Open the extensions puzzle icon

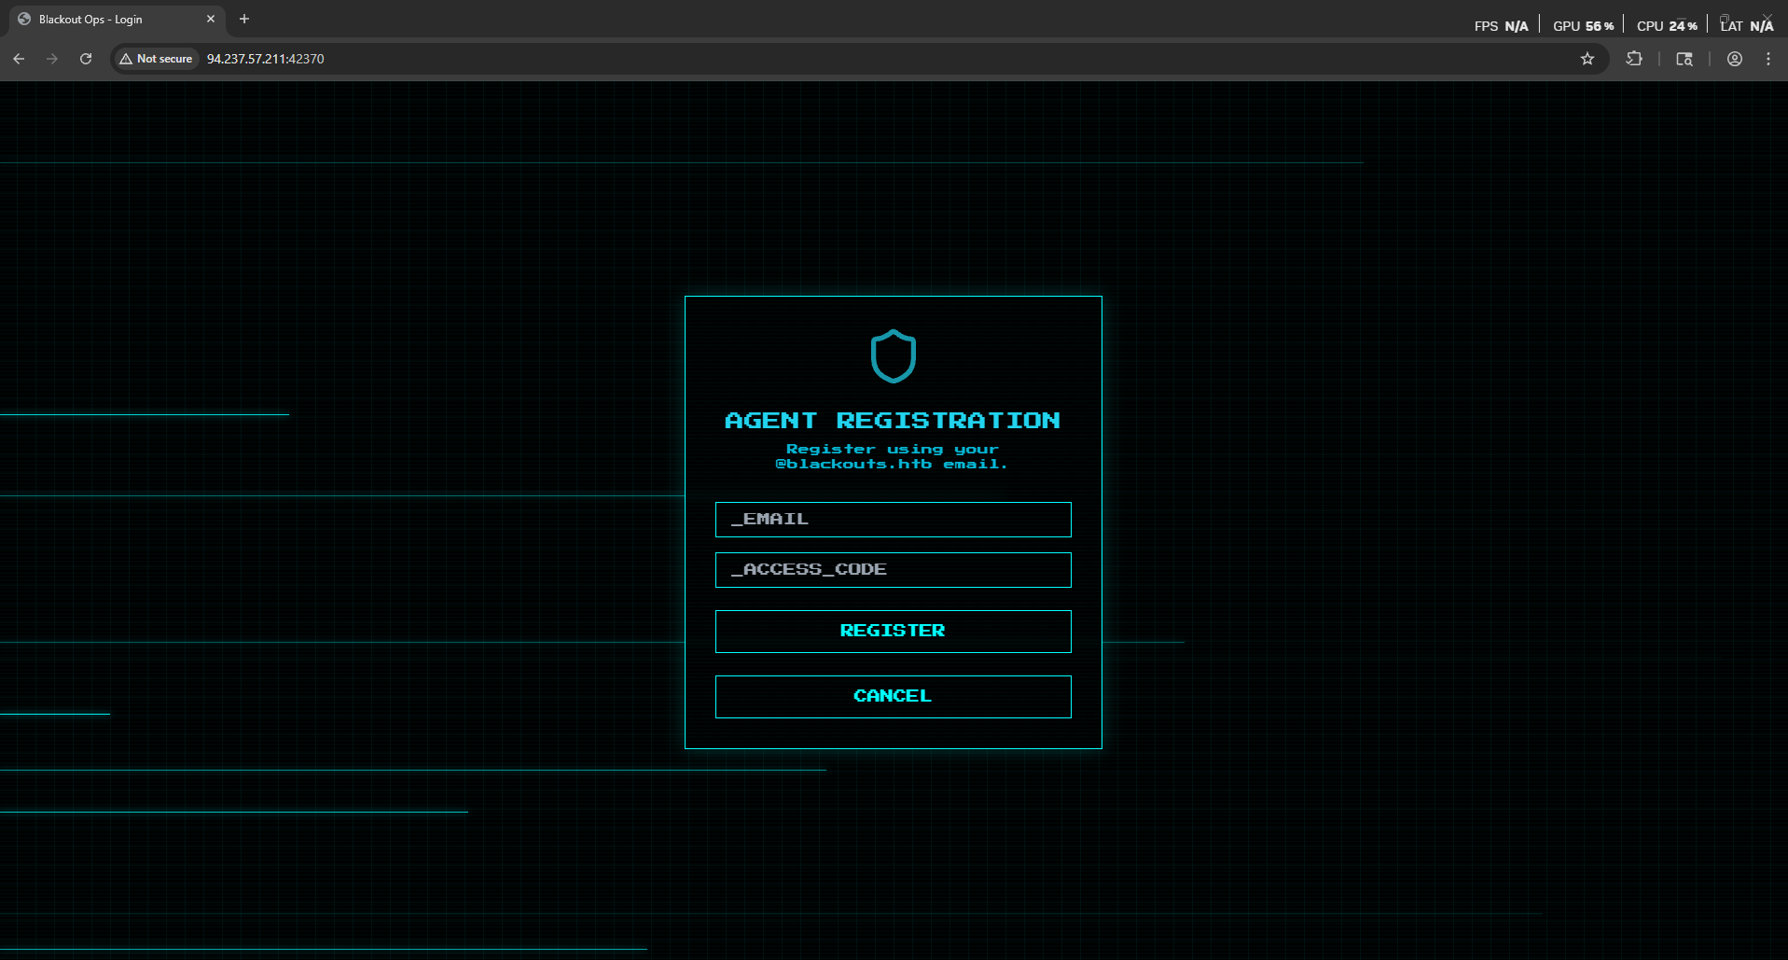tap(1634, 59)
